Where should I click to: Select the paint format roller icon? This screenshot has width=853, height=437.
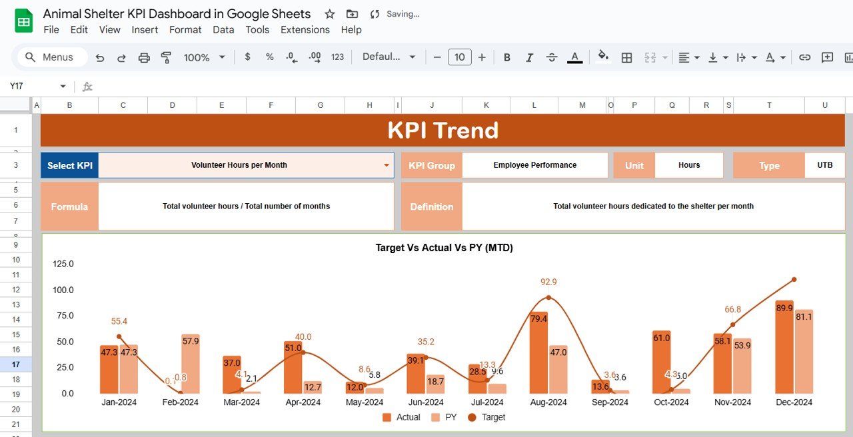(x=166, y=57)
